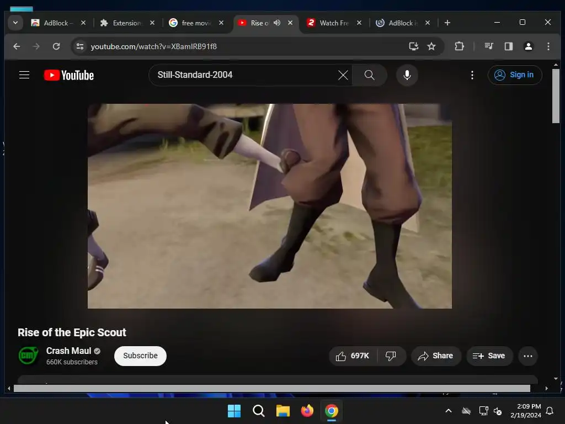The image size is (565, 424).
Task: Go back to the previous page
Action: (17, 46)
